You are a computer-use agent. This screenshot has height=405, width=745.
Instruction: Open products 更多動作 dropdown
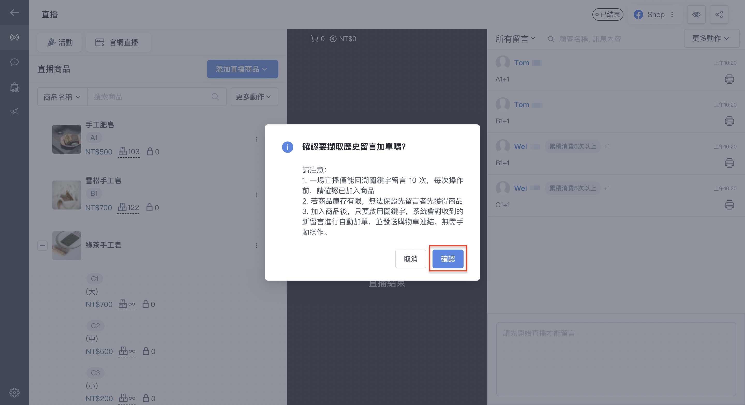click(x=254, y=97)
